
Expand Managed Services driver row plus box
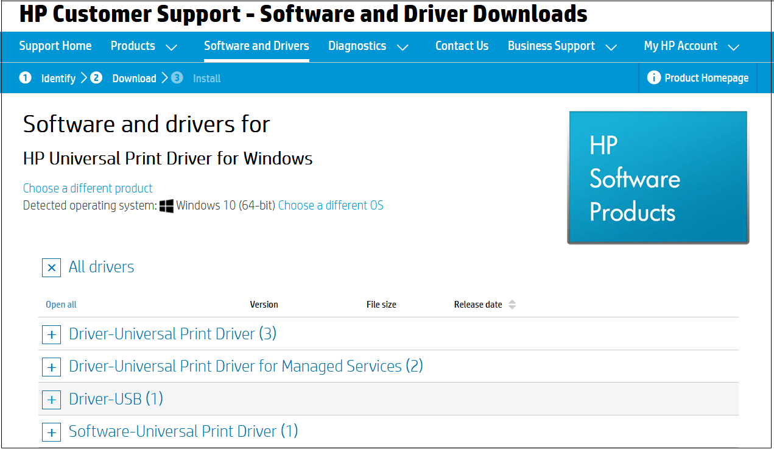pos(51,367)
